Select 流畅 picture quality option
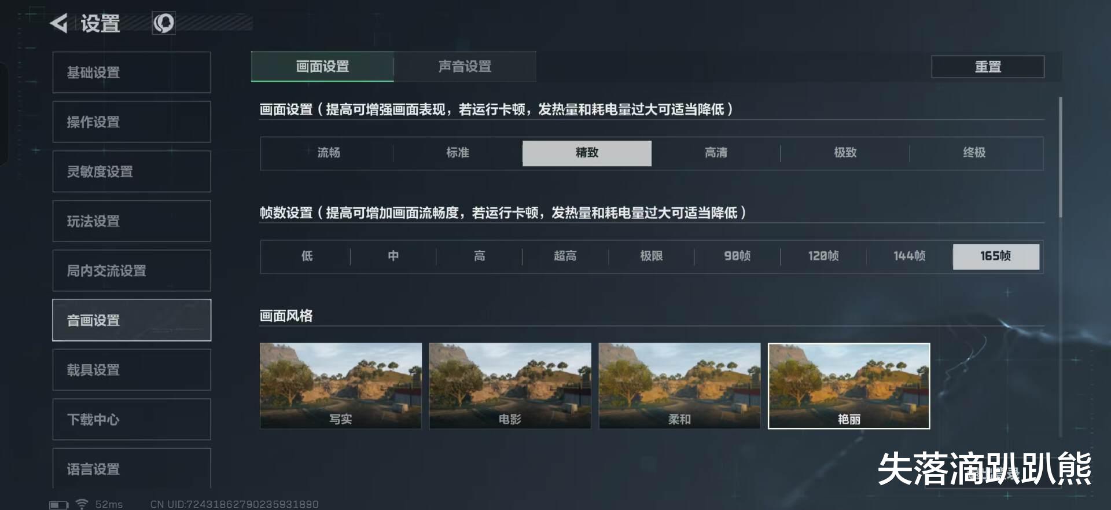1111x510 pixels. 328,153
